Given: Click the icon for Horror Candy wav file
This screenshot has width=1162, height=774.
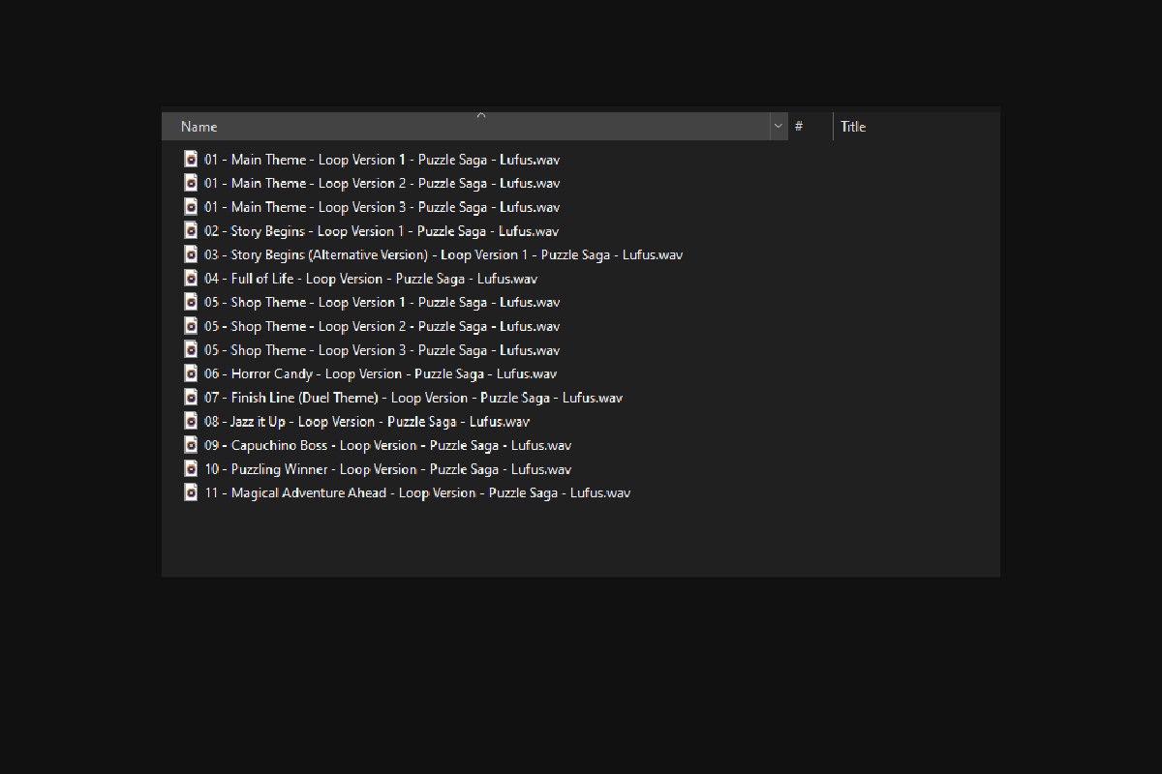Looking at the screenshot, I should tap(192, 373).
